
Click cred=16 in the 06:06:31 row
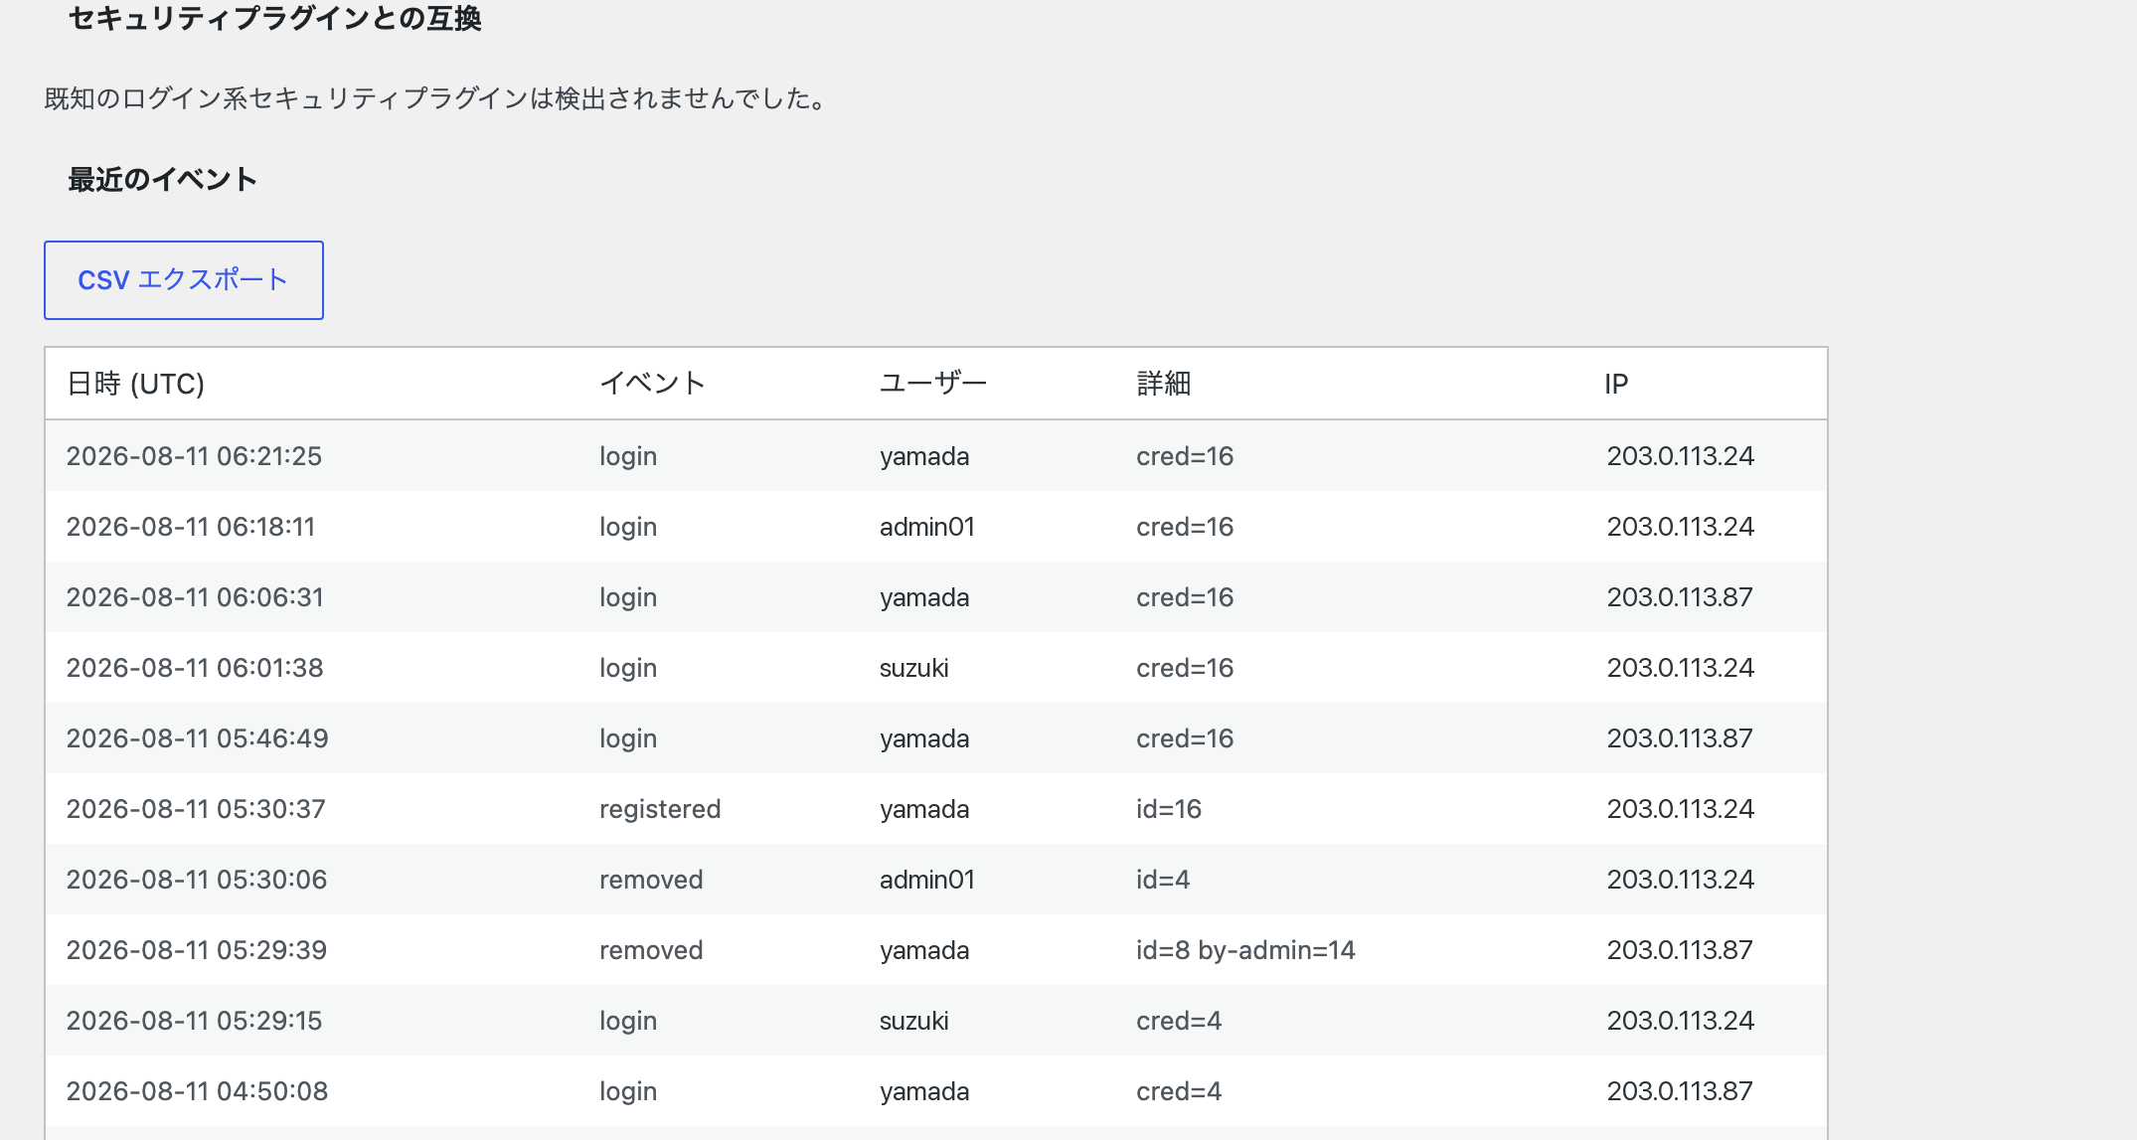pyautogui.click(x=1185, y=597)
